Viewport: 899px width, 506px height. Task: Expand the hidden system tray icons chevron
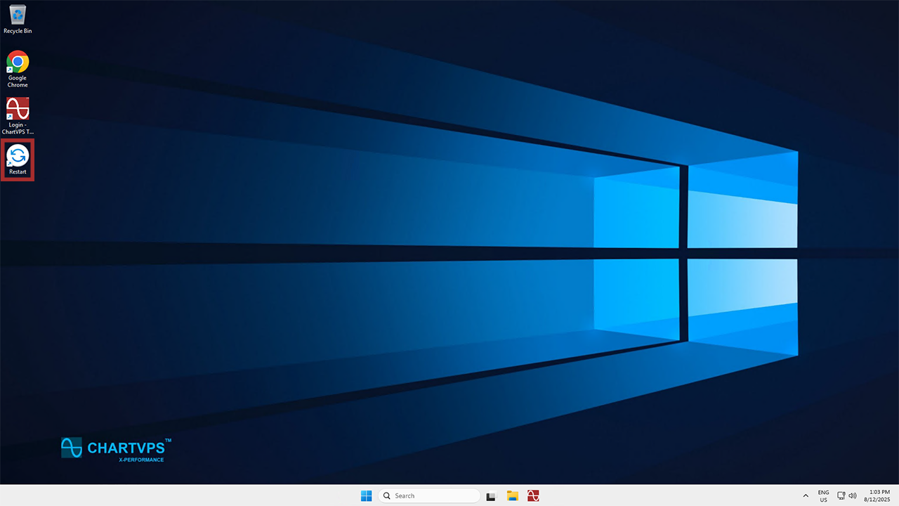(806, 495)
